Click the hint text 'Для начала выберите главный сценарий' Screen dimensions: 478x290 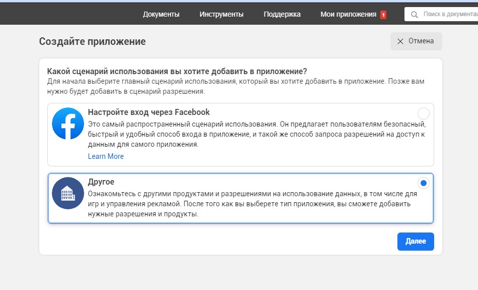click(236, 86)
